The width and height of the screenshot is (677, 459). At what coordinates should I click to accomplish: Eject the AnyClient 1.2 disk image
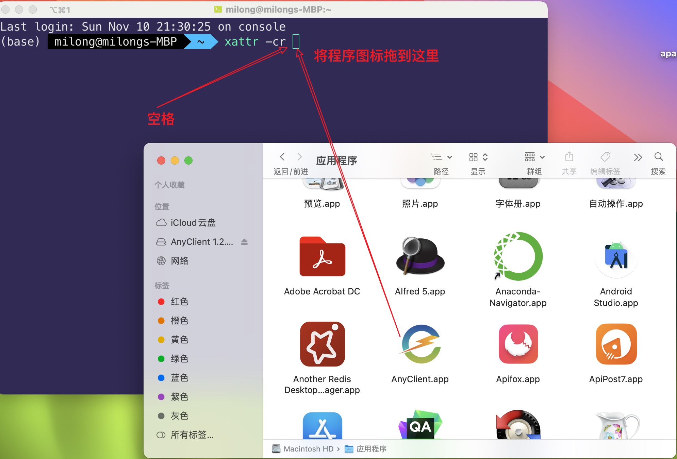tap(245, 242)
